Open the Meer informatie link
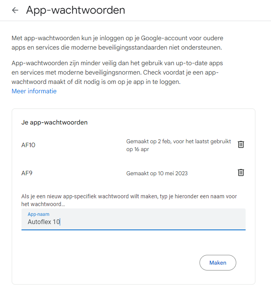Viewport: 271px width, 290px height. click(34, 91)
